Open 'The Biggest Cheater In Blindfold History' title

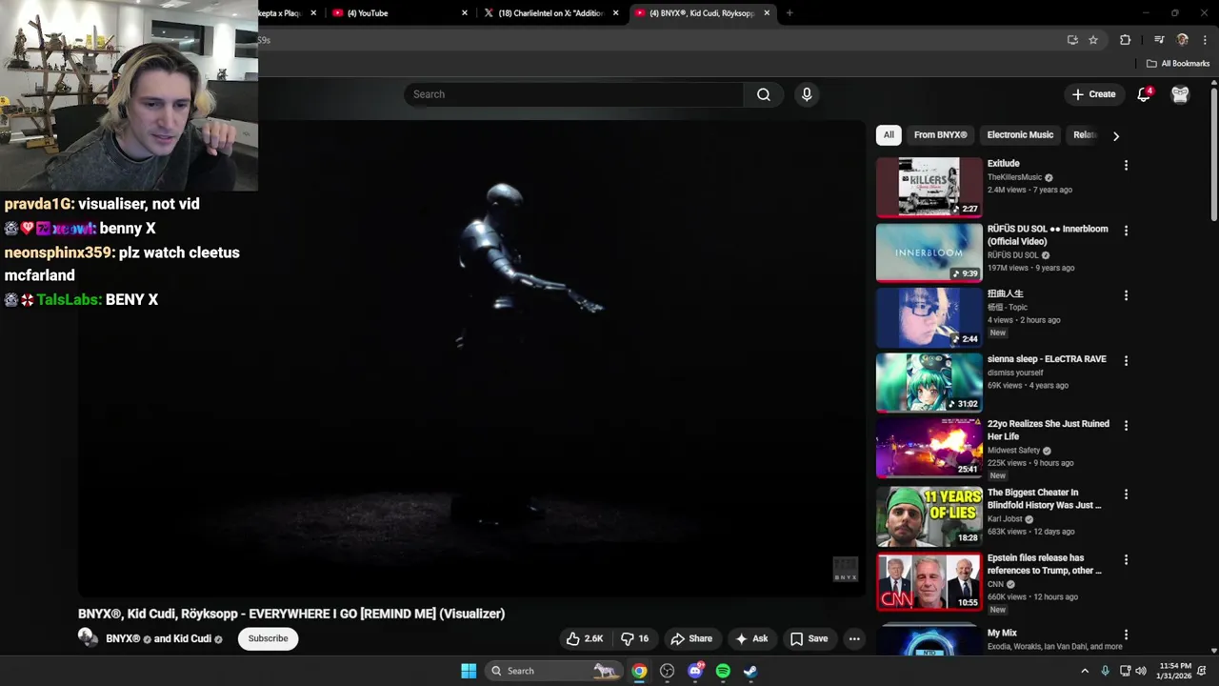[1044, 498]
